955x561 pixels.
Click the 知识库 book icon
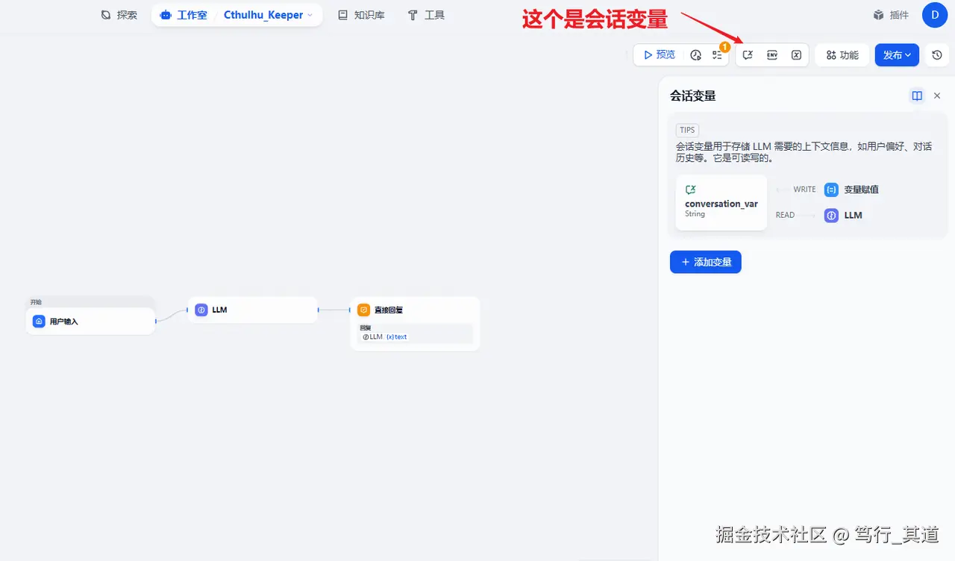click(342, 15)
